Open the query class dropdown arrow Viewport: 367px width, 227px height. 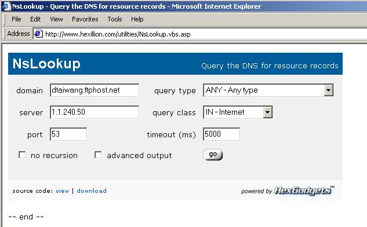click(x=267, y=112)
